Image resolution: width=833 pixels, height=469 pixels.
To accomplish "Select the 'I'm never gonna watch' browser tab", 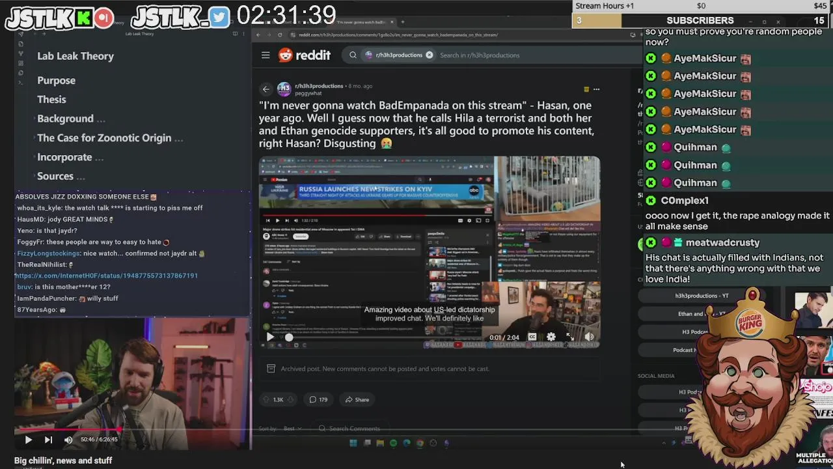I will (361, 22).
